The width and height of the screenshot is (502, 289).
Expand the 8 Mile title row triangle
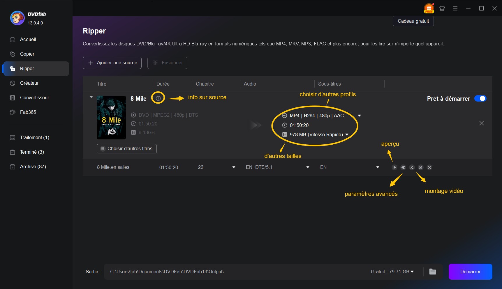(91, 97)
